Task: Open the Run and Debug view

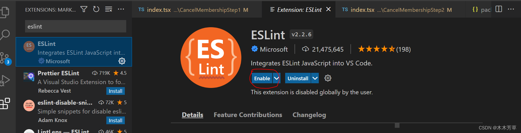Action: [5, 80]
